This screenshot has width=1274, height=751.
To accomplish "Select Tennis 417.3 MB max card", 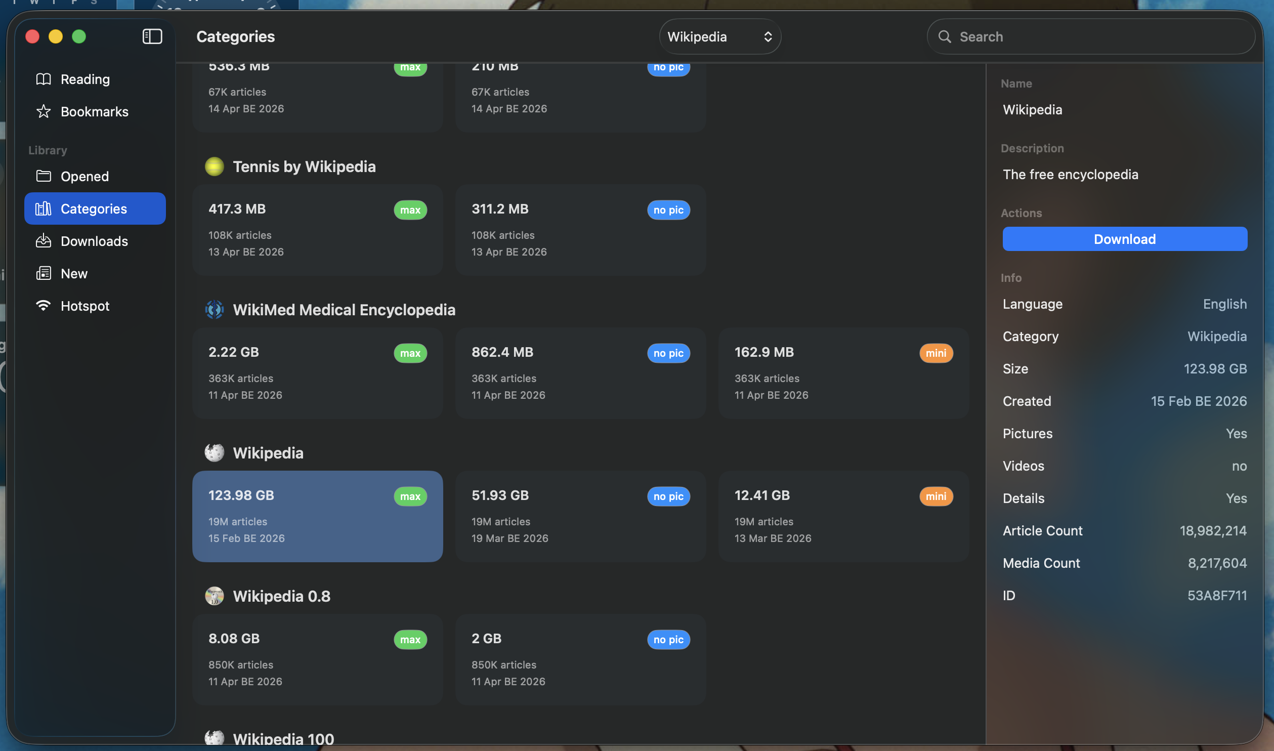I will click(x=318, y=230).
